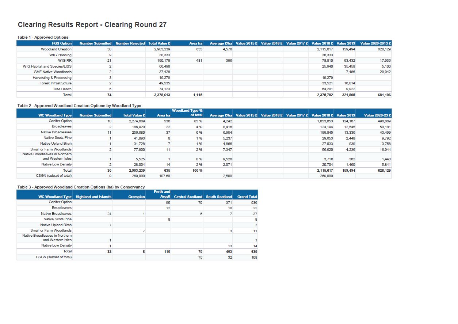
Task: Click the Clearing Results Report title
Action: [x=92, y=25]
